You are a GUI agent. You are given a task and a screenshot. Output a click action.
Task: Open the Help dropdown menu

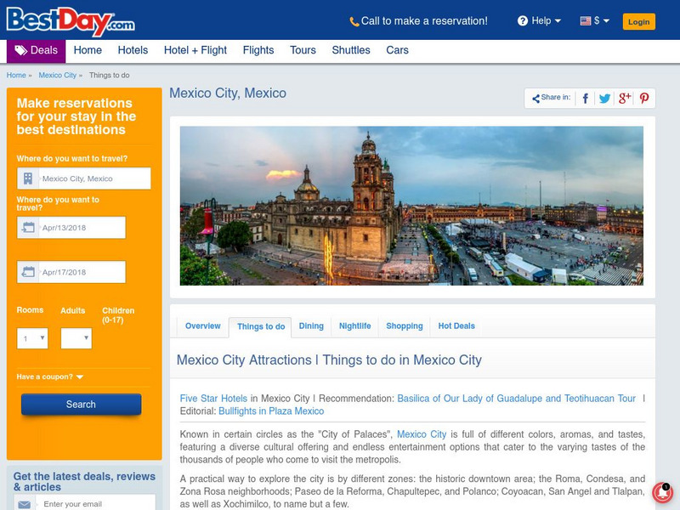[539, 20]
